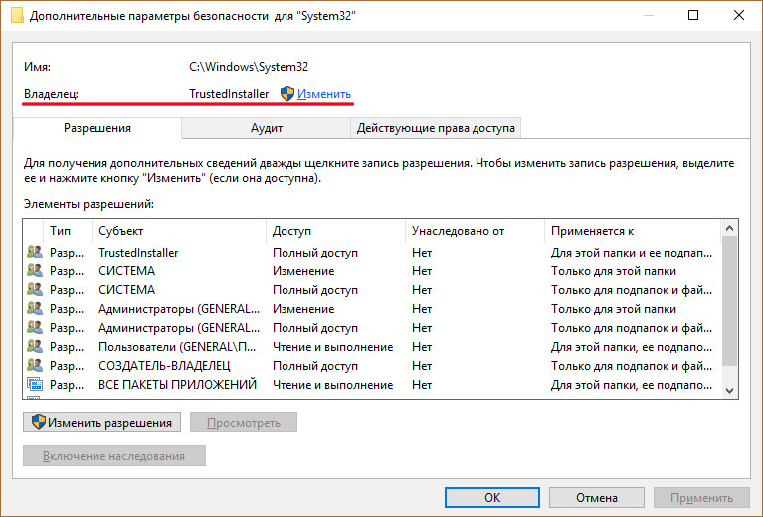Image resolution: width=763 pixels, height=517 pixels.
Task: Click the user icon of Администраторы Изменение row
Action: click(x=35, y=309)
